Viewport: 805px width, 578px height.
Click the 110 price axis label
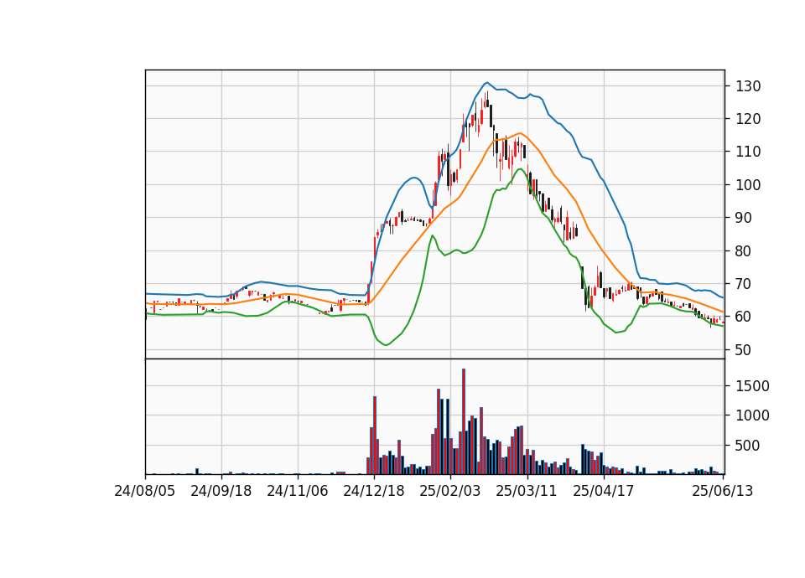click(x=748, y=152)
